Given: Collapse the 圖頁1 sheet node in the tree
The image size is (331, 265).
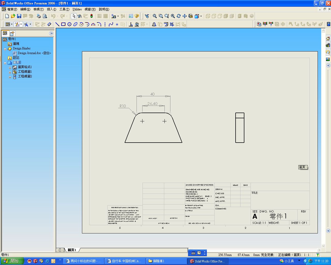Looking at the screenshot, I should [x=5, y=63].
